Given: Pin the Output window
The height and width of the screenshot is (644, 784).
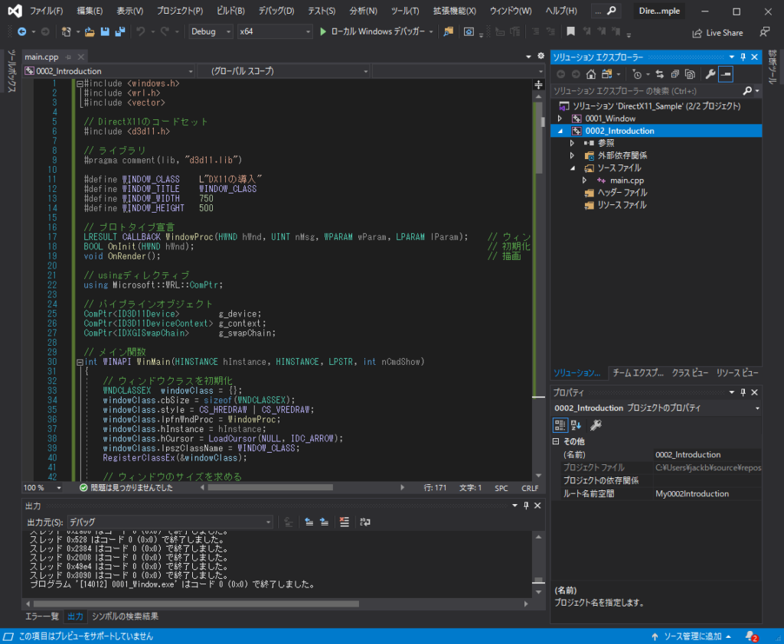Looking at the screenshot, I should pos(527,506).
